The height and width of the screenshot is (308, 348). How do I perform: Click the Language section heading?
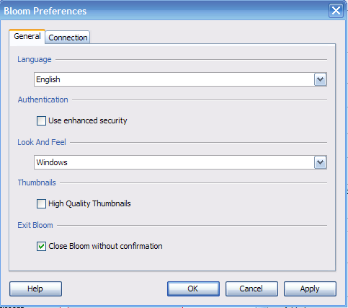click(x=35, y=59)
